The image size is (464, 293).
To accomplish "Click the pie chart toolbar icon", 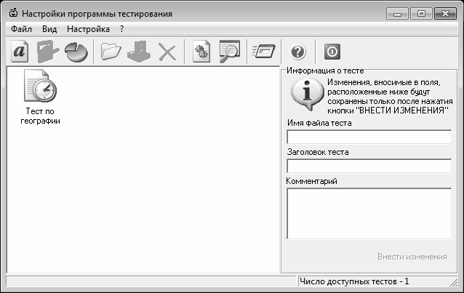I will [x=76, y=52].
